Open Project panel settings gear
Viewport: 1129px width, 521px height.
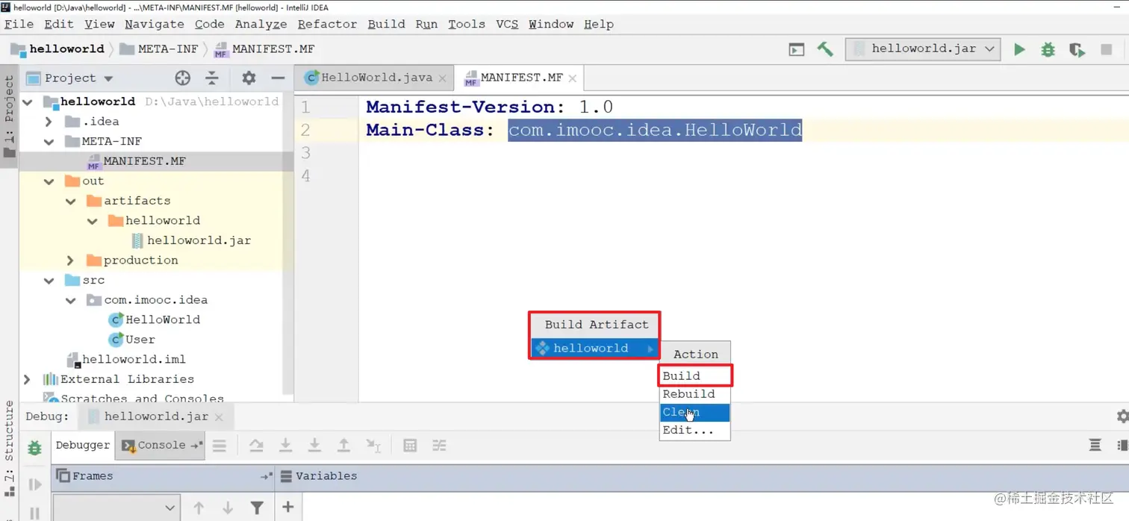(249, 78)
